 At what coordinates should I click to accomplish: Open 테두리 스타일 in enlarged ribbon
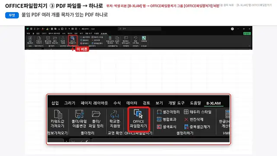point(197,112)
